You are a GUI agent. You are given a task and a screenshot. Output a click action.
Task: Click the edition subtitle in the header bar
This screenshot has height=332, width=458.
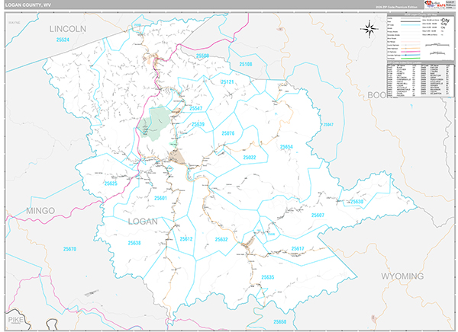click(x=397, y=7)
